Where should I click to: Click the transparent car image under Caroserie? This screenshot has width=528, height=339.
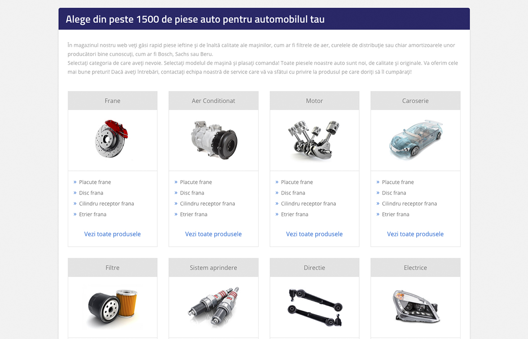(416, 139)
